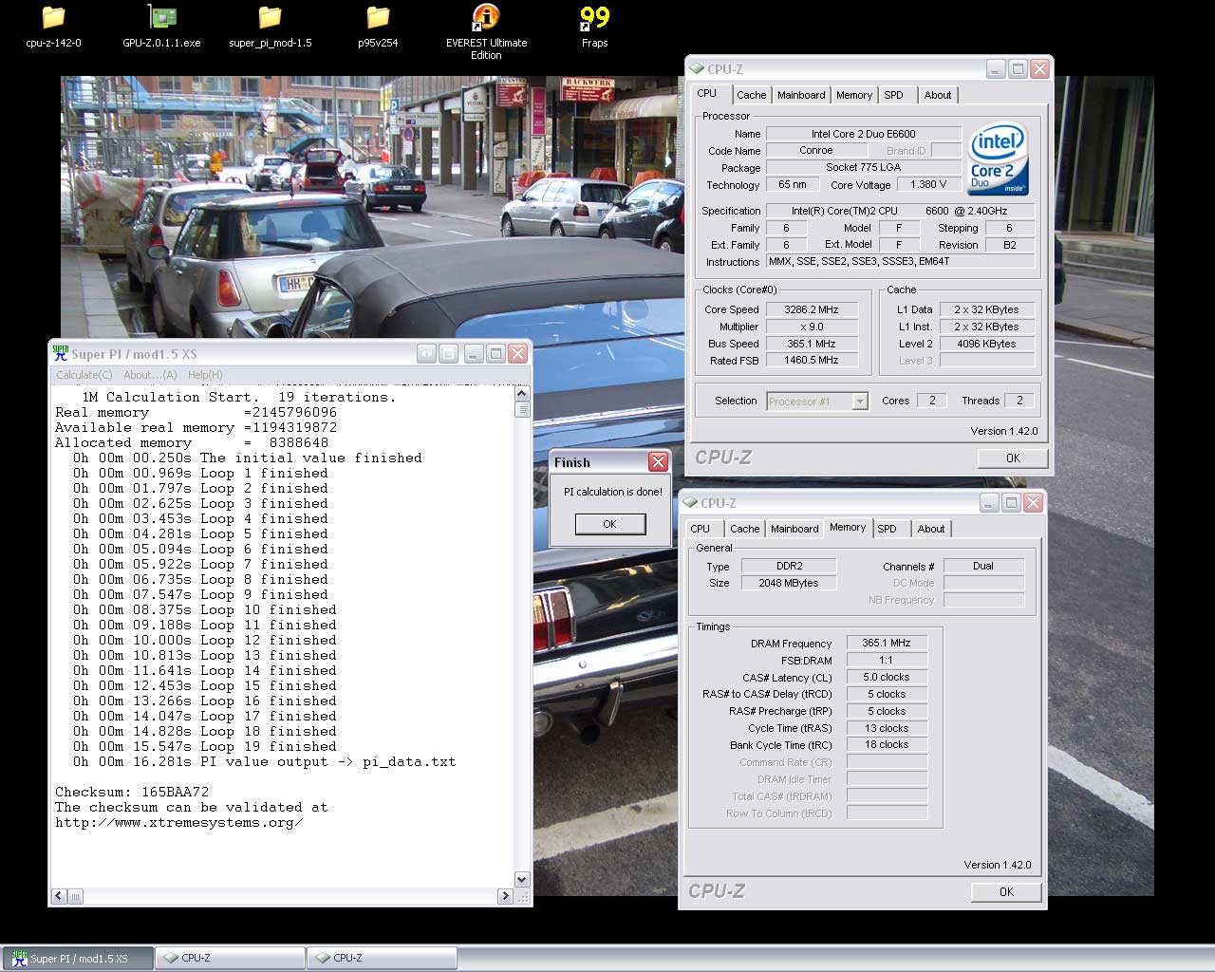1215x972 pixels.
Task: Open the Fraps desktop icon
Action: pyautogui.click(x=594, y=27)
